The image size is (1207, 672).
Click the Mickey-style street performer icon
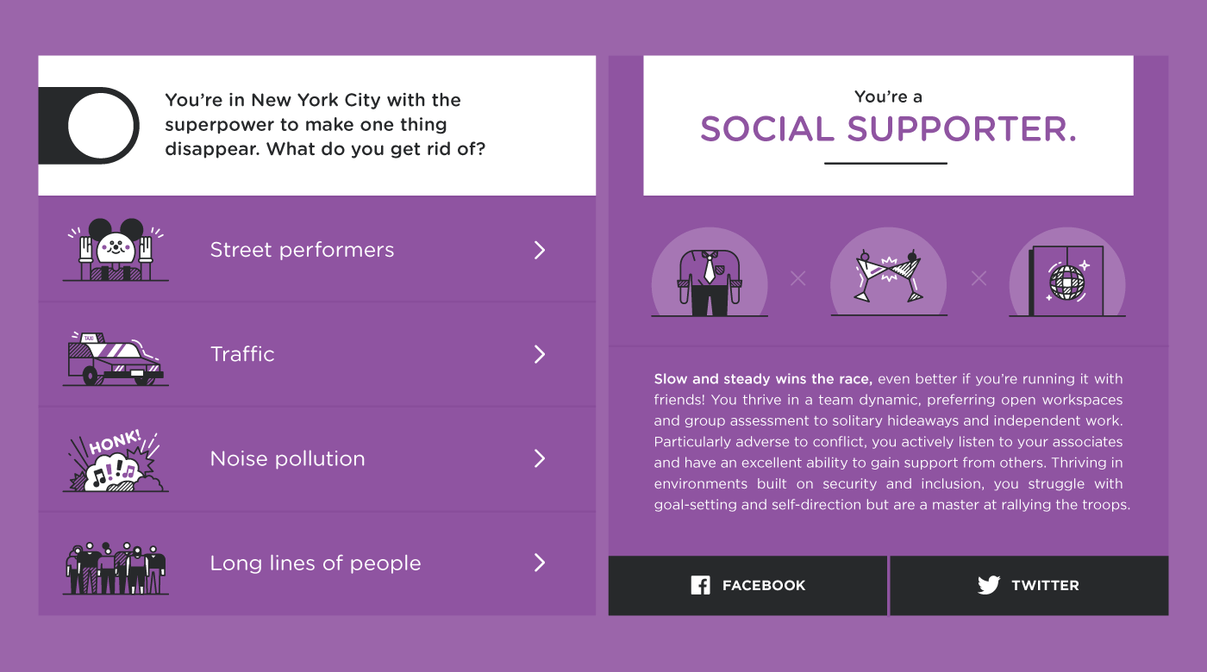[116, 250]
